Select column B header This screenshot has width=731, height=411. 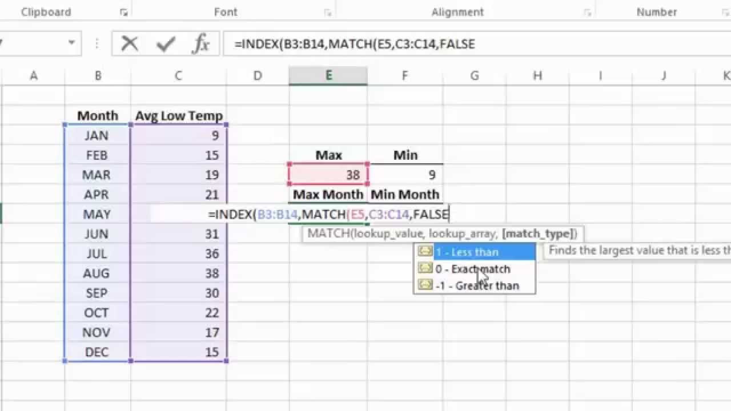point(98,75)
